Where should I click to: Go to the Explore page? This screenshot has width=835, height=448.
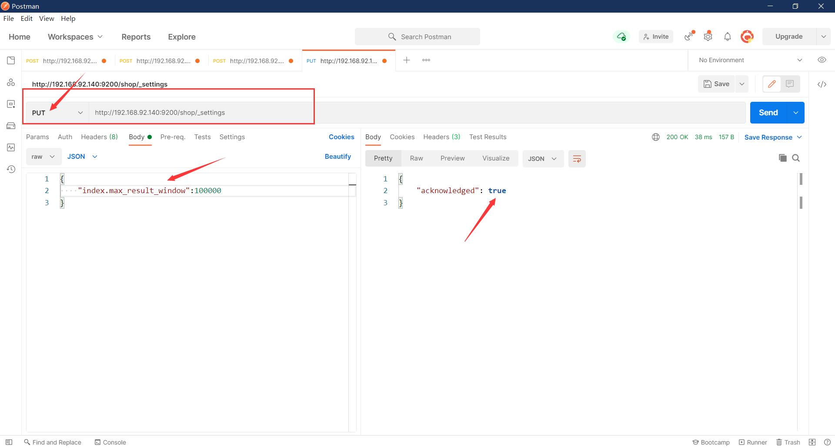pyautogui.click(x=182, y=37)
